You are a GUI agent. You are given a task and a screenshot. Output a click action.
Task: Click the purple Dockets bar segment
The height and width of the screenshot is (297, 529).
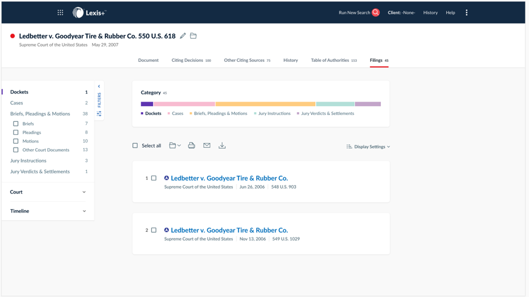(x=146, y=104)
